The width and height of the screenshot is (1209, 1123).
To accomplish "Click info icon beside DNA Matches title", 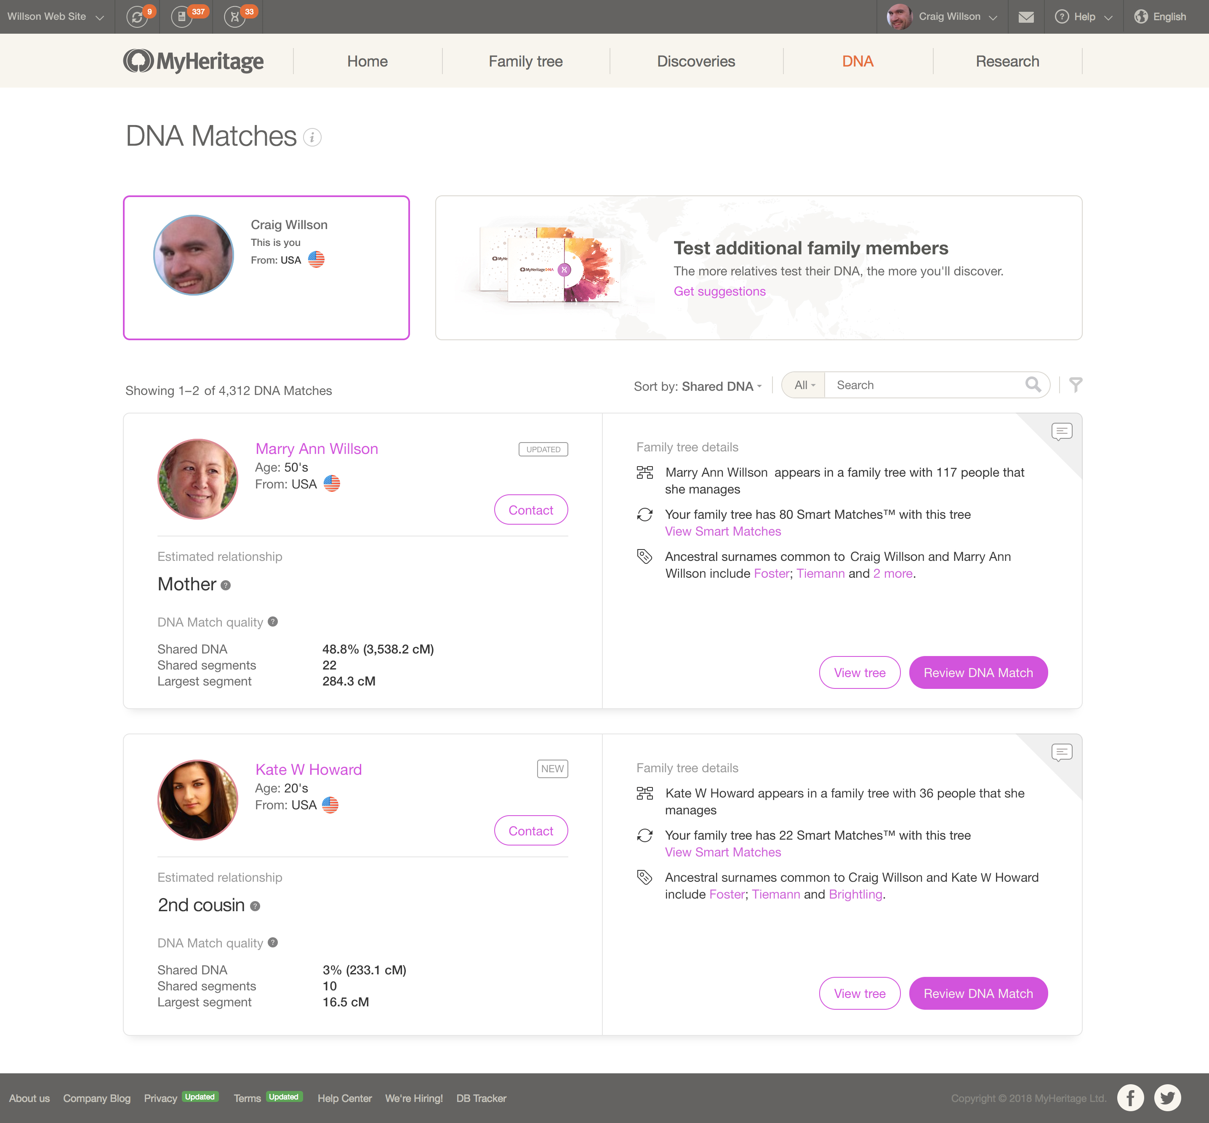I will tap(312, 137).
